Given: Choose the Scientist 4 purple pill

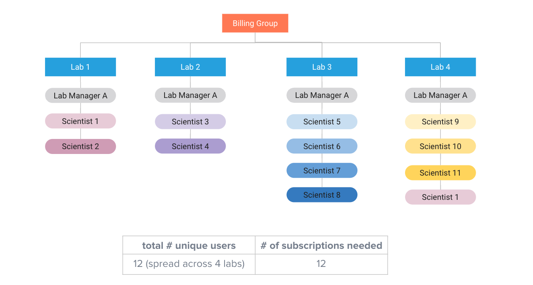Looking at the screenshot, I should point(190,146).
